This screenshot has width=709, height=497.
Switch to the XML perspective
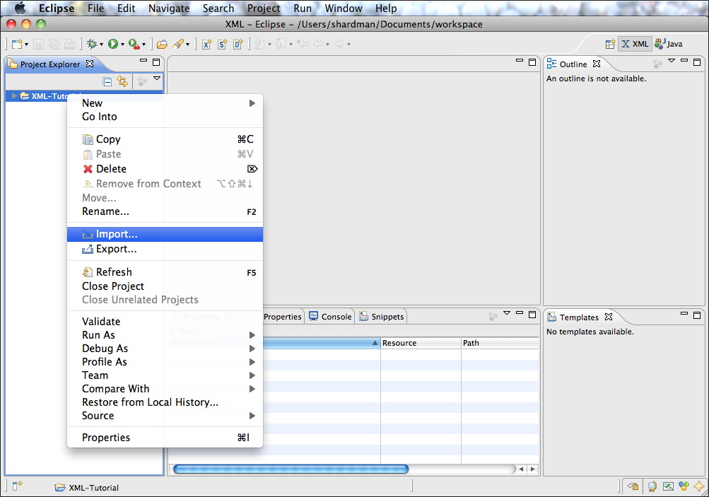point(635,44)
